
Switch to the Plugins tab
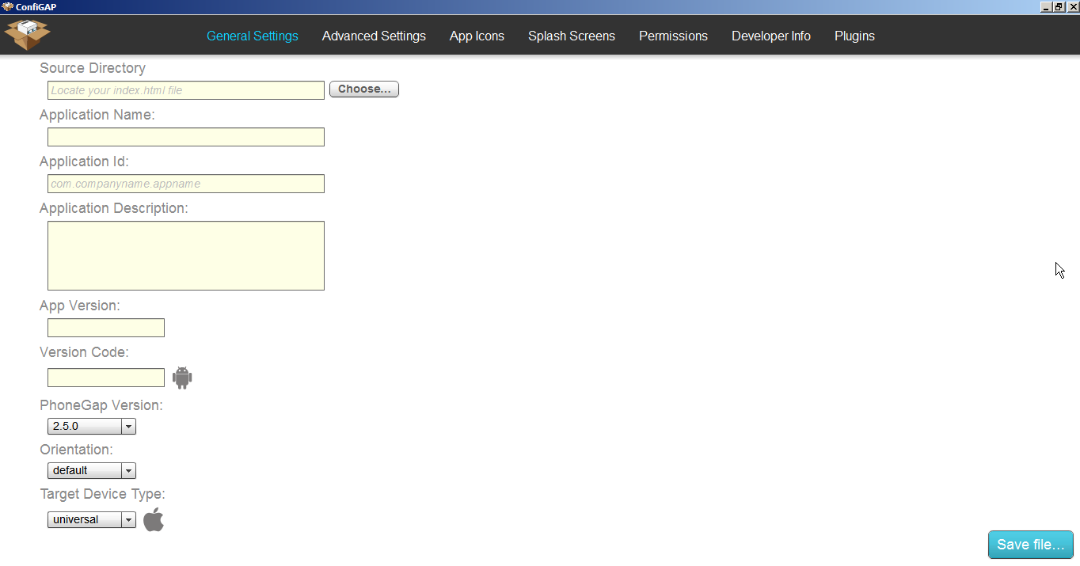pyautogui.click(x=854, y=36)
